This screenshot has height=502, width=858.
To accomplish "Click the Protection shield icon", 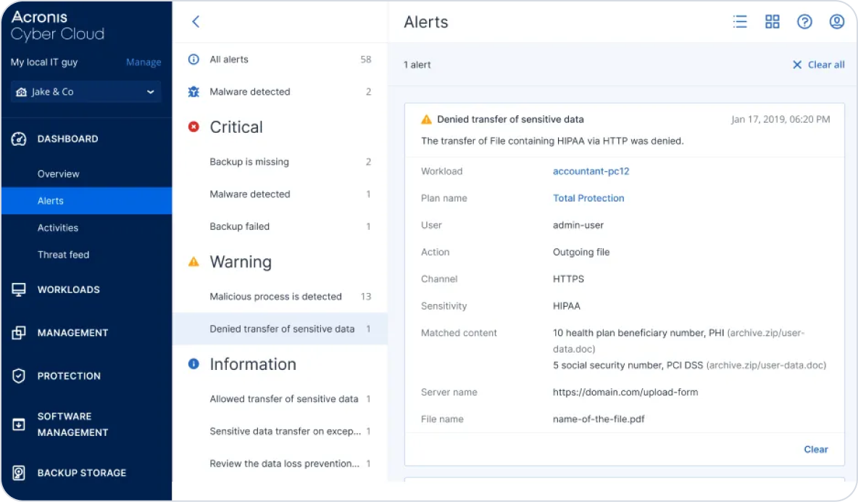I will click(x=19, y=376).
